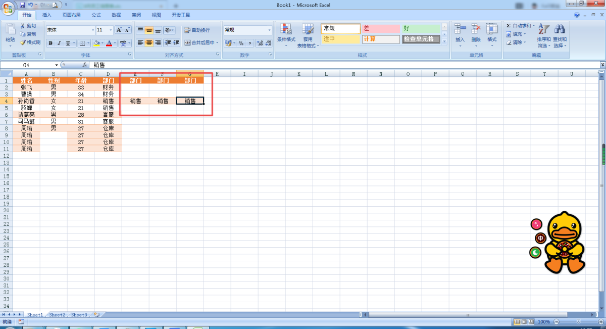Apply the 好 (Good) cell style
The image size is (606, 329).
421,29
